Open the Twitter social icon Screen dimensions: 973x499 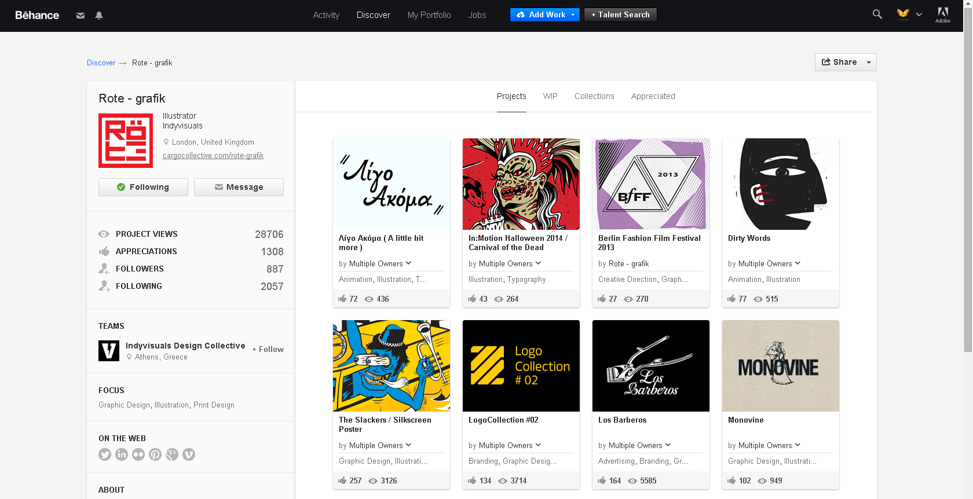point(105,454)
